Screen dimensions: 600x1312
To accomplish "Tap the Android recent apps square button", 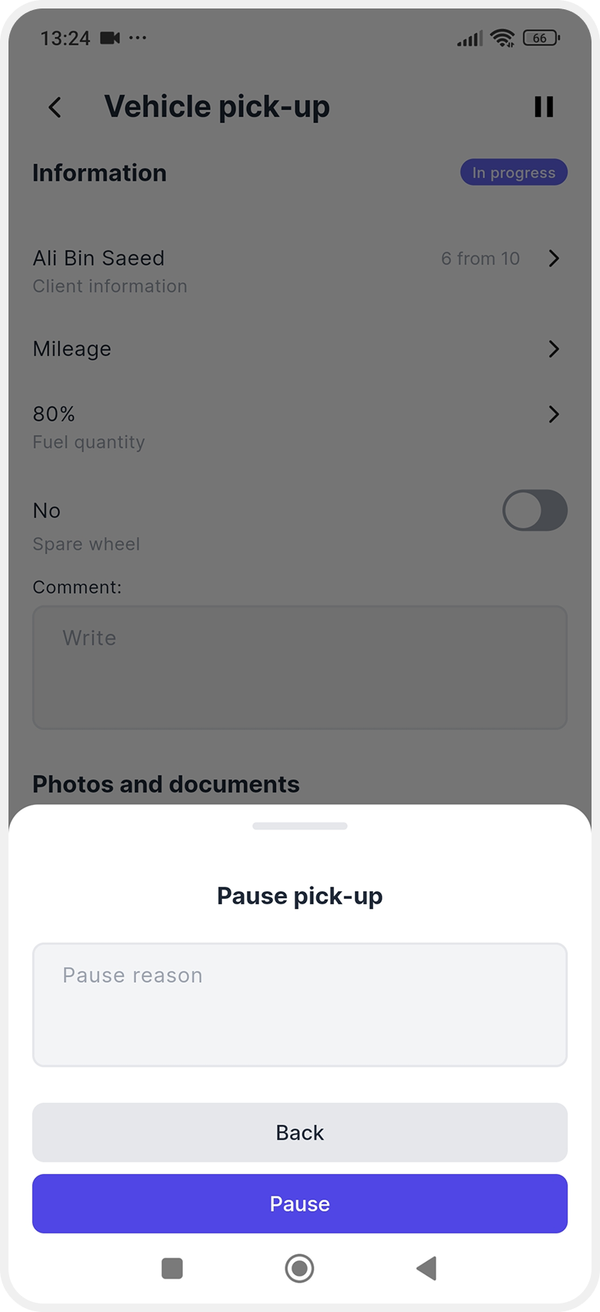I will pos(172,1268).
